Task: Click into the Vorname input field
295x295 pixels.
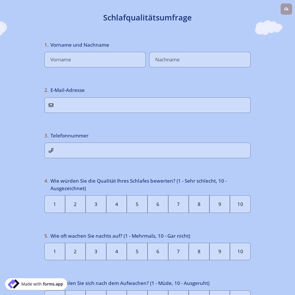Action: pos(95,60)
